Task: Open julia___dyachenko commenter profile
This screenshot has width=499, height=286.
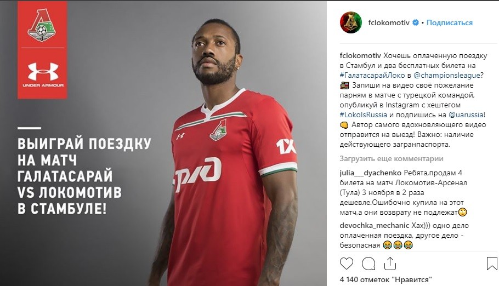Action: tap(371, 173)
